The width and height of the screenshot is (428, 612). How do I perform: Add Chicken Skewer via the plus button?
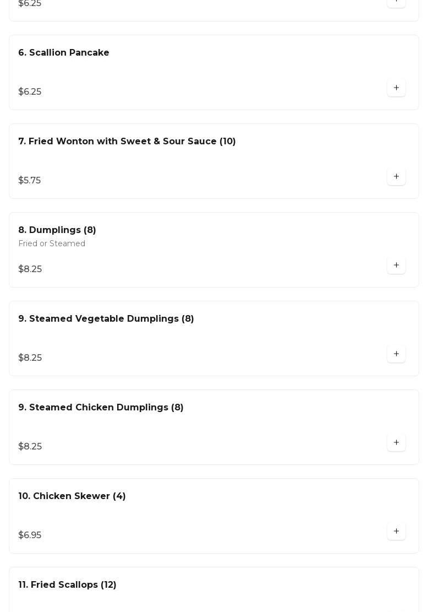[396, 531]
